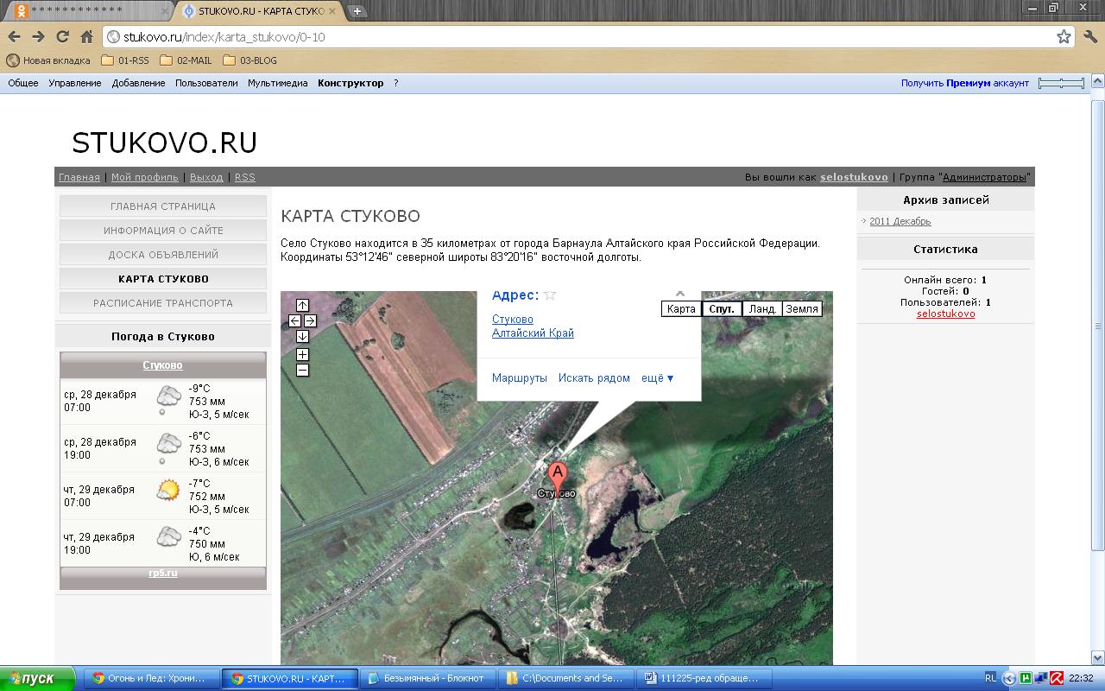The height and width of the screenshot is (691, 1105).
Task: Click the Выход logout link
Action: pyautogui.click(x=206, y=177)
